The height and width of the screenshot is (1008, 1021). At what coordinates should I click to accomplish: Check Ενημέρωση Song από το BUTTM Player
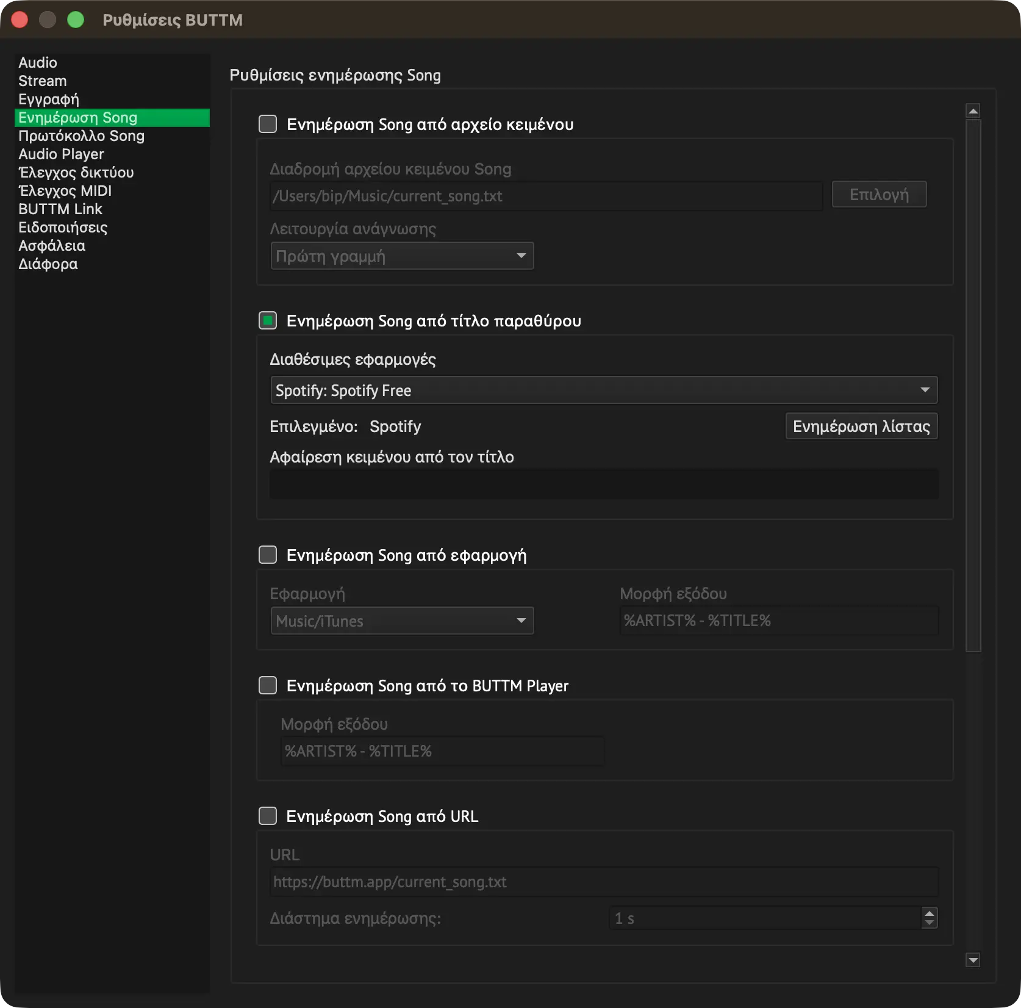pos(268,685)
